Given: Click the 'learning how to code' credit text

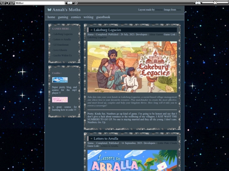Looking at the screenshot, I should tap(64, 109).
